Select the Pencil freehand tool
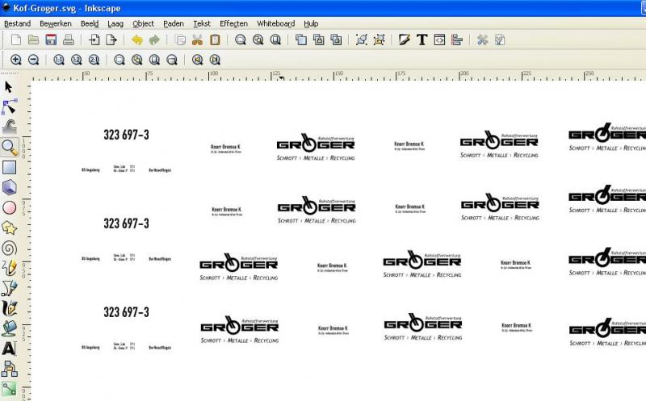Screen dimensions: 646x401 click(9, 269)
